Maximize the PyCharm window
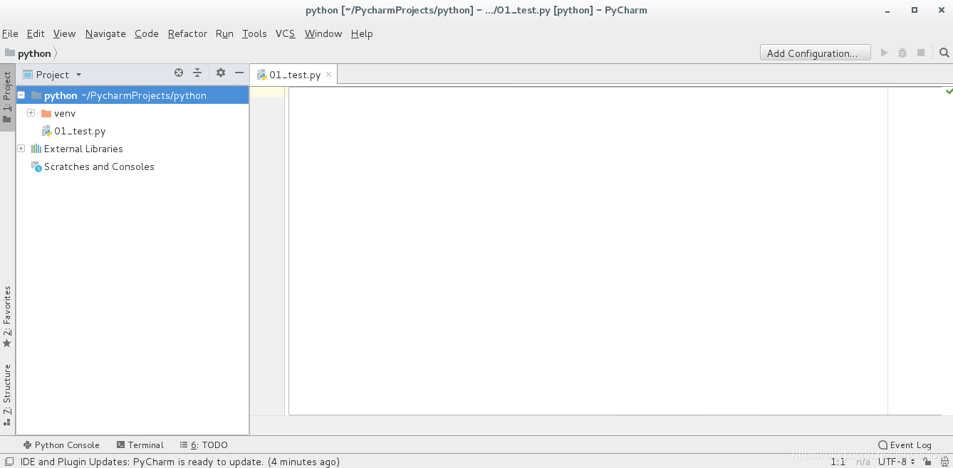Image resolution: width=953 pixels, height=468 pixels. 915,10
